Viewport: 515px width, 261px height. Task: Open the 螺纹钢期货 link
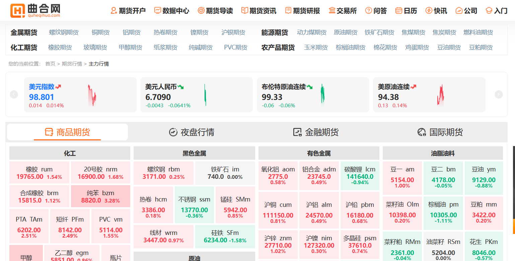click(64, 32)
